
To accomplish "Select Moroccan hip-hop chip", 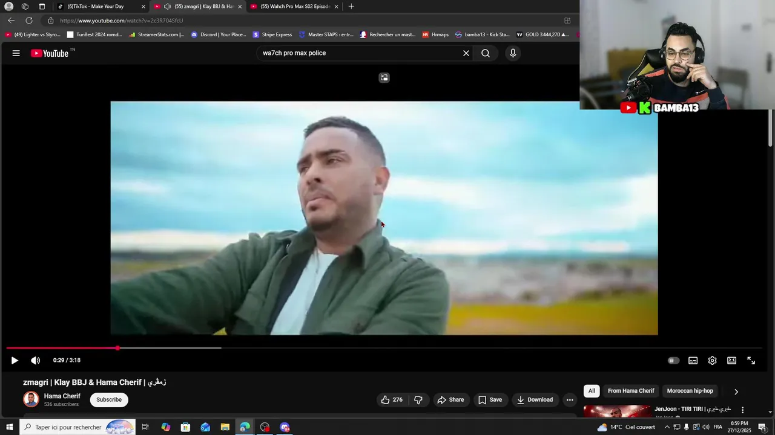I will pyautogui.click(x=690, y=391).
